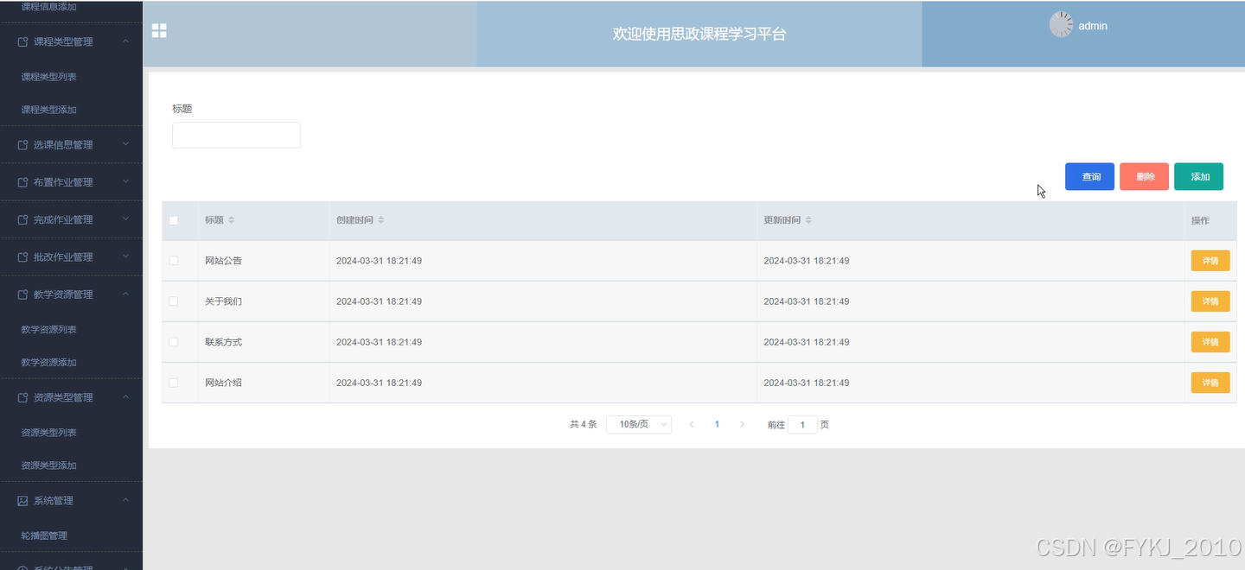
Task: Click the admin avatar image
Action: 1061,25
